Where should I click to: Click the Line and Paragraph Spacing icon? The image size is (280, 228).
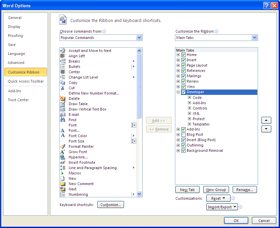tap(63, 168)
